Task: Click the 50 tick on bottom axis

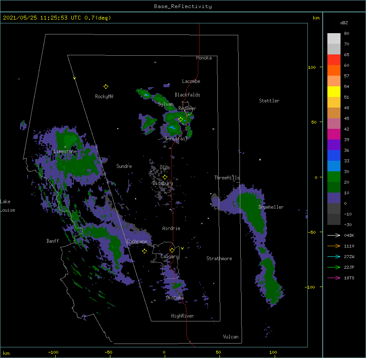Action: (218, 352)
